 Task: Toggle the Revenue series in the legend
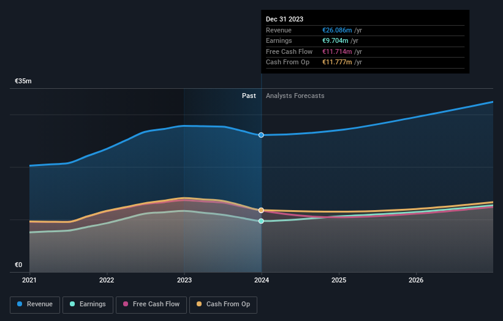pos(35,304)
